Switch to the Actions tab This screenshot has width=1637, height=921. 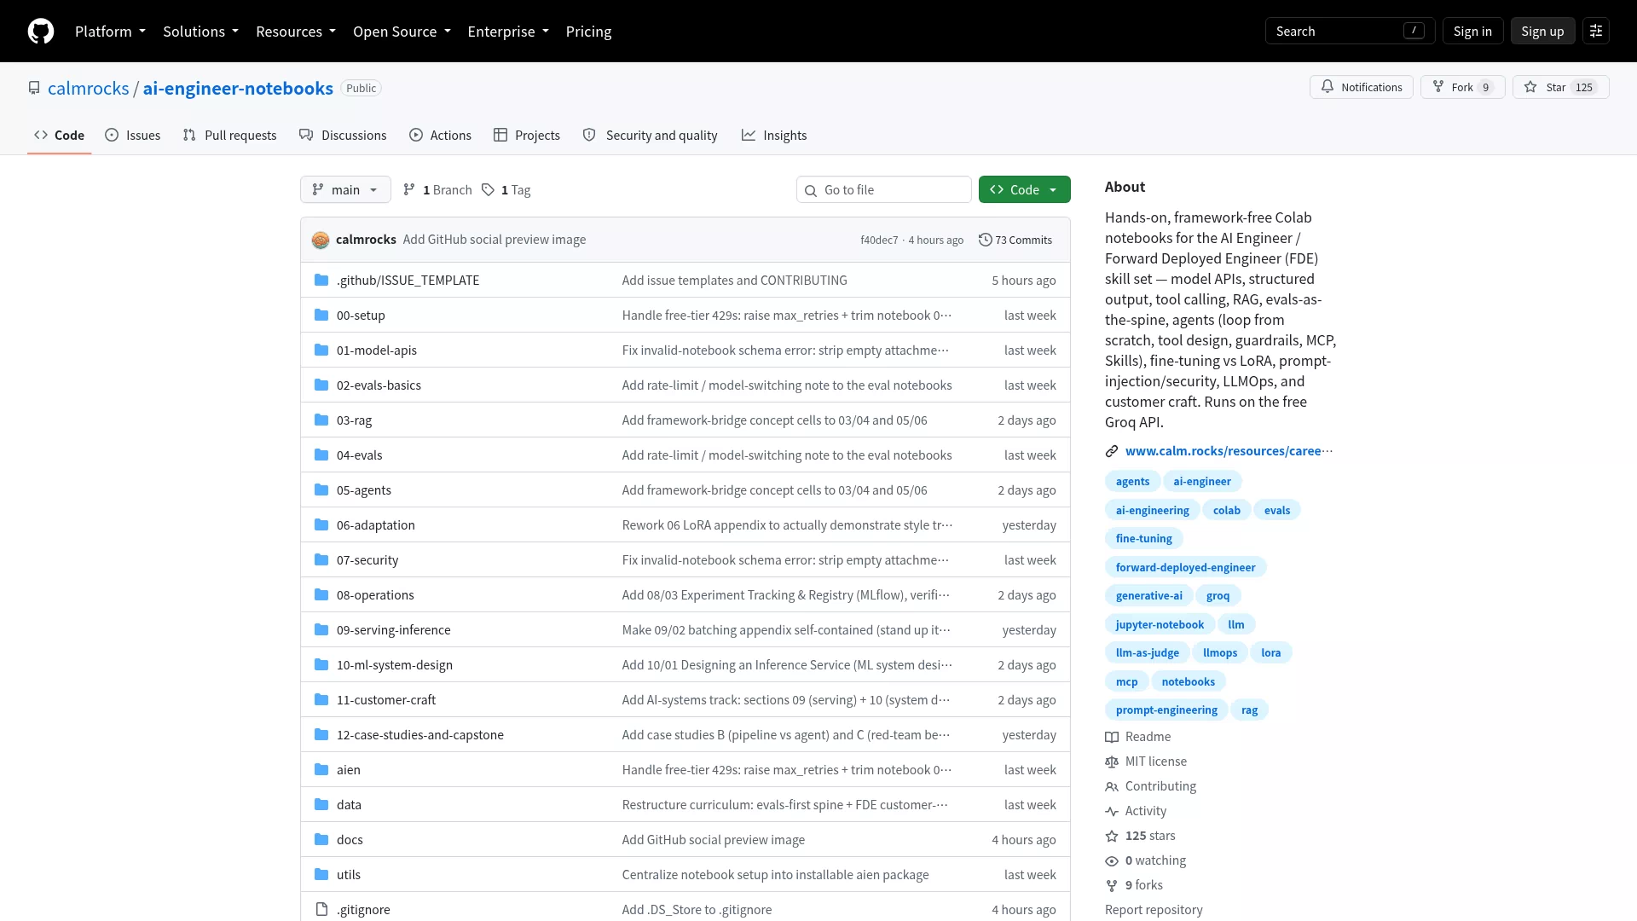pyautogui.click(x=440, y=136)
